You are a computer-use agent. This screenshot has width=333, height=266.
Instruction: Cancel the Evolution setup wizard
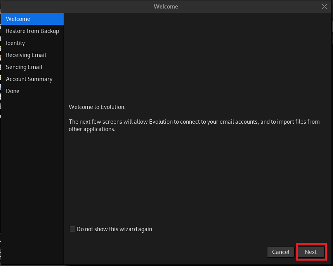281,252
